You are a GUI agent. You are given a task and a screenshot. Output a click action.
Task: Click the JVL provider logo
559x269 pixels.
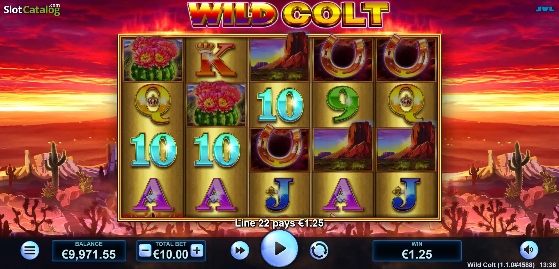(545, 9)
